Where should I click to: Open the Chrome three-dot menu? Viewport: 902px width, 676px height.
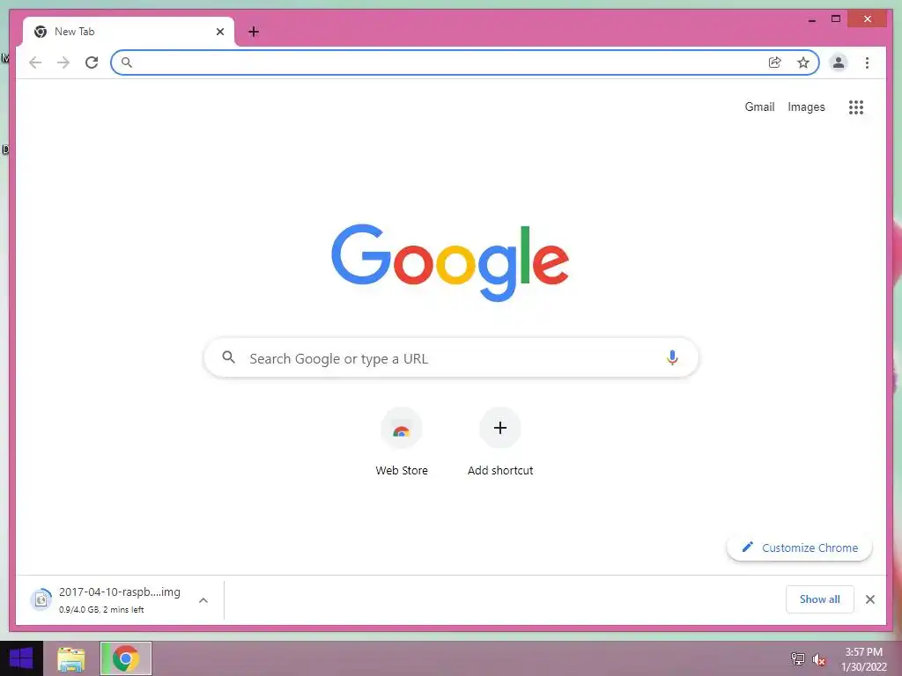pyautogui.click(x=867, y=62)
